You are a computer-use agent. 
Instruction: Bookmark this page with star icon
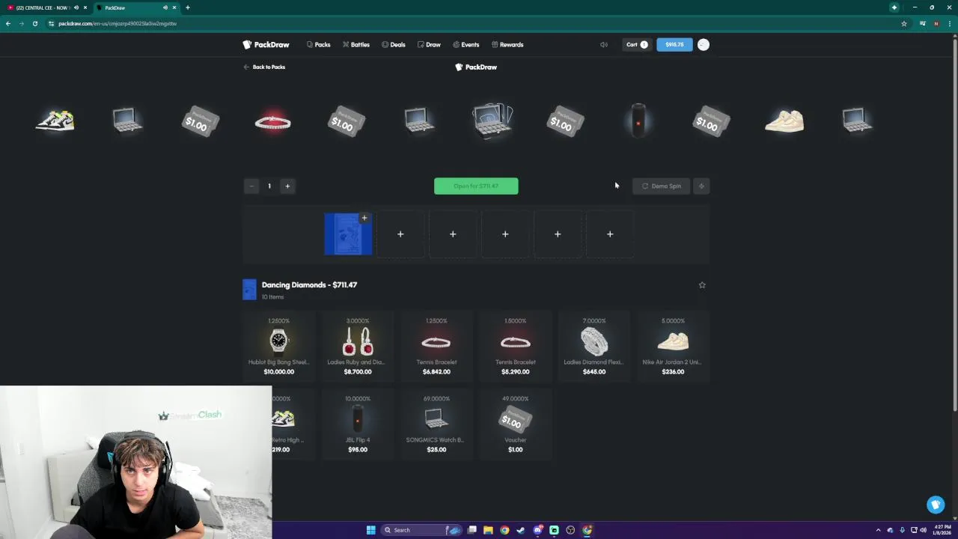click(x=904, y=24)
